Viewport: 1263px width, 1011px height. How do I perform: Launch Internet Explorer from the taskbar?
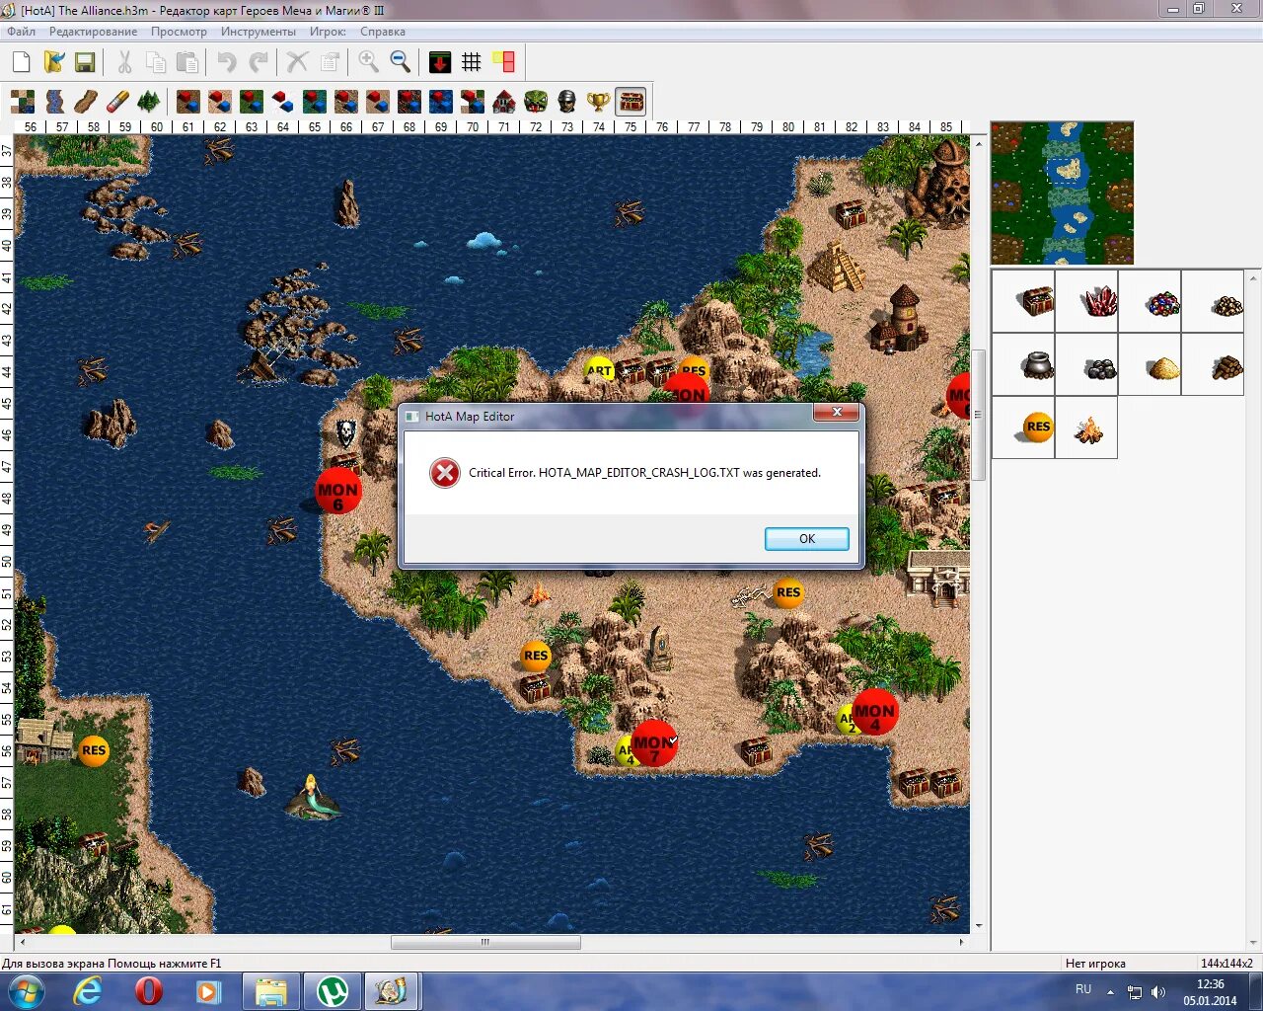pyautogui.click(x=88, y=990)
